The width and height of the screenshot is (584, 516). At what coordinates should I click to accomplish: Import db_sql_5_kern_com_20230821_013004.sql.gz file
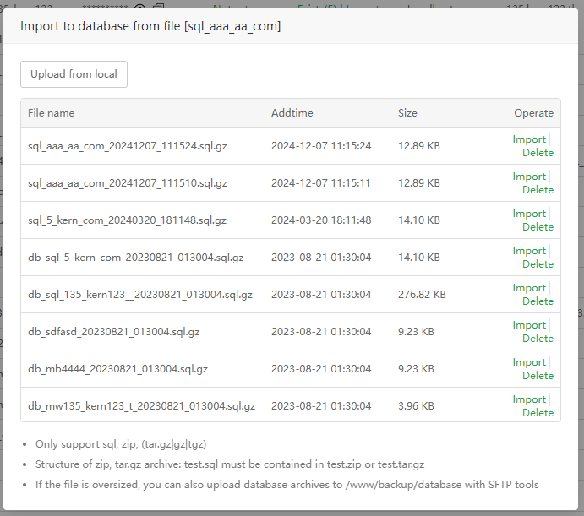click(529, 251)
